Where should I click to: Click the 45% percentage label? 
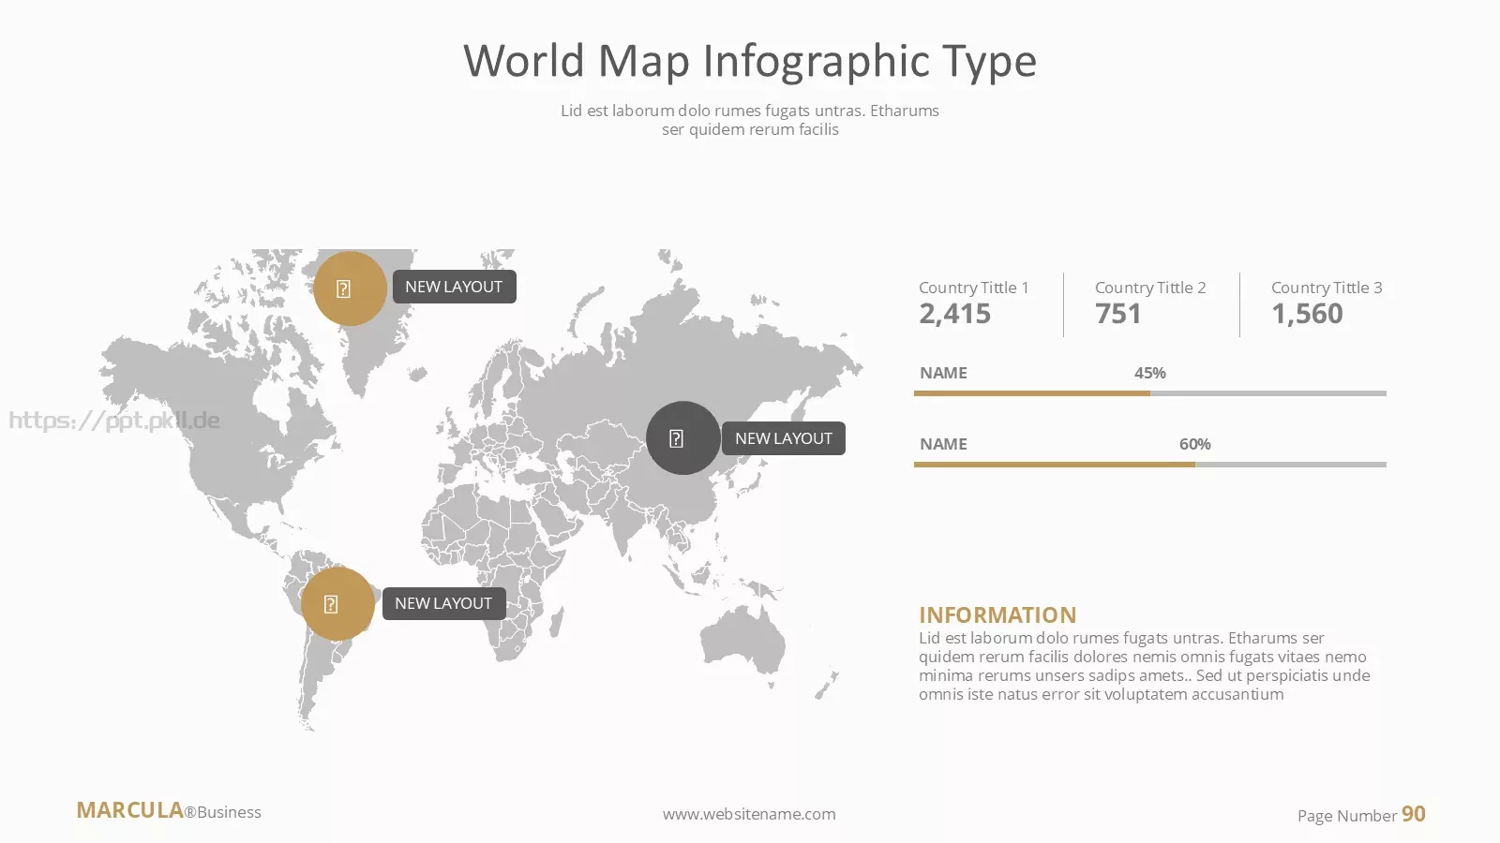coord(1150,373)
